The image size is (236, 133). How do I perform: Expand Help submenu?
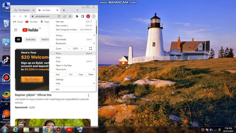point(73,83)
